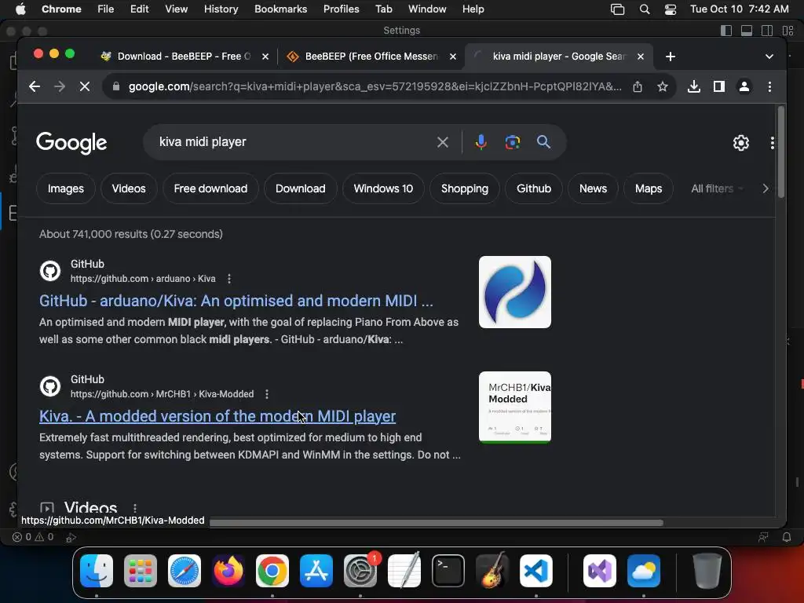Open Chrome downloads tray icon
The image size is (804, 603).
[x=694, y=86]
